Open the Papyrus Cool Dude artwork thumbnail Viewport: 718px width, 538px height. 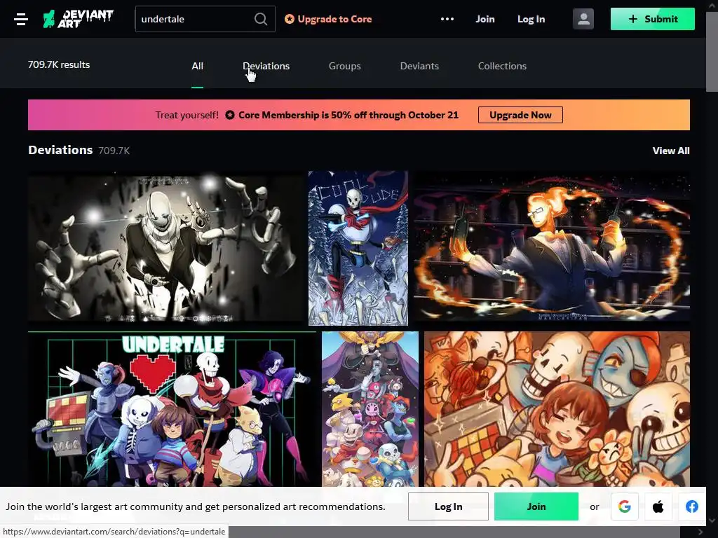tap(358, 249)
